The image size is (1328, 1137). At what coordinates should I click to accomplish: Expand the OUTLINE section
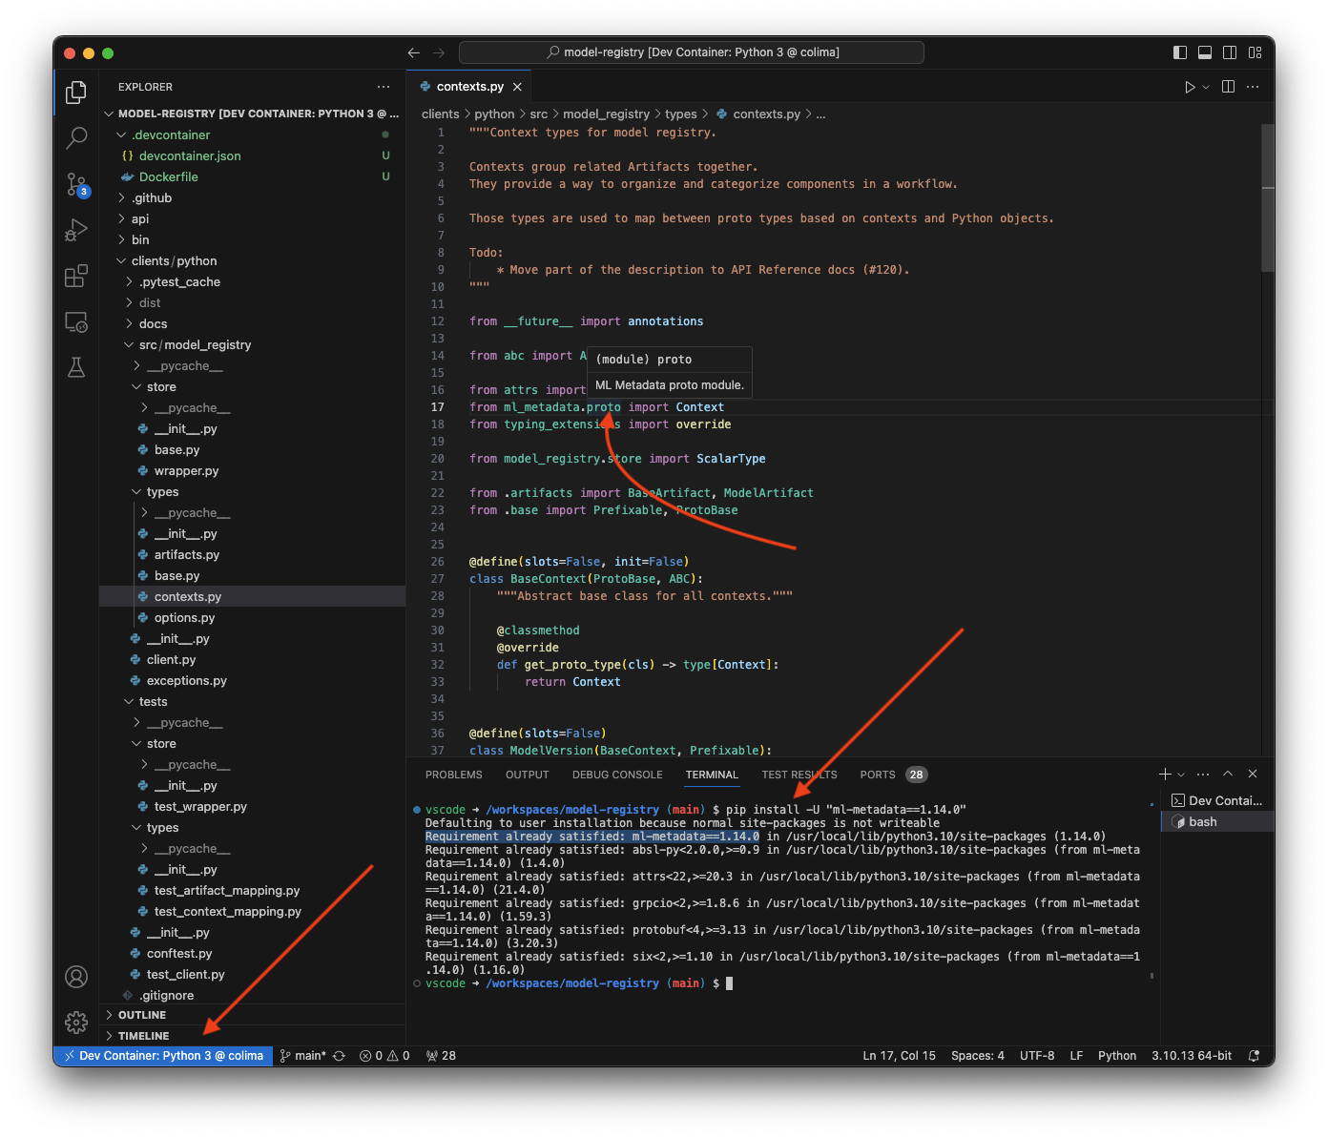point(142,1015)
